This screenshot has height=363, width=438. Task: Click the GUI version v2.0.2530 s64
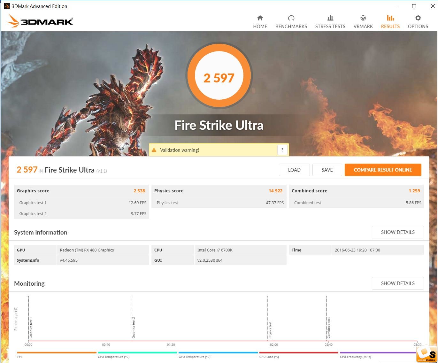pos(210,260)
